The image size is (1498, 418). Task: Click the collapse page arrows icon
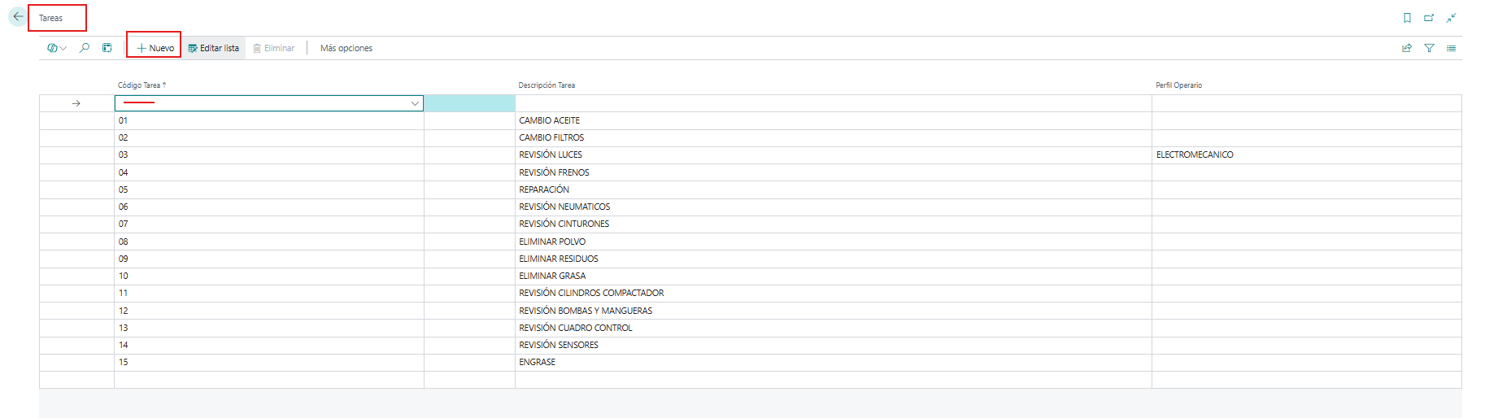[x=1451, y=18]
